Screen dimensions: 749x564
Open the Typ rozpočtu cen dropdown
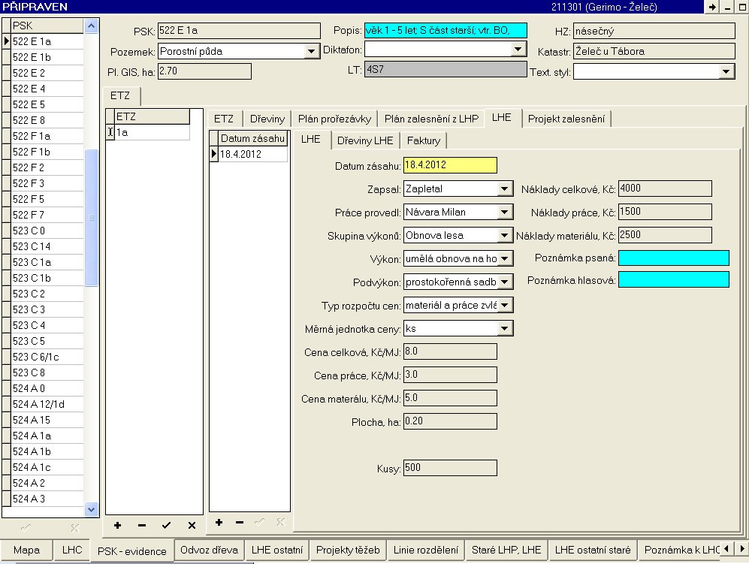[504, 305]
